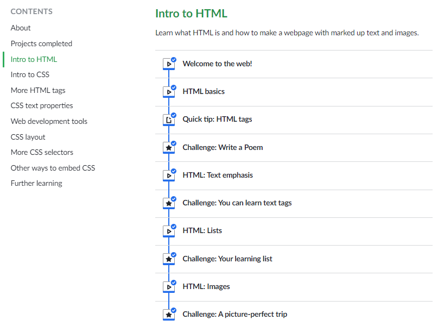Open Web development tools in Contents
Viewport: 444px width, 326px height.
pyautogui.click(x=49, y=121)
